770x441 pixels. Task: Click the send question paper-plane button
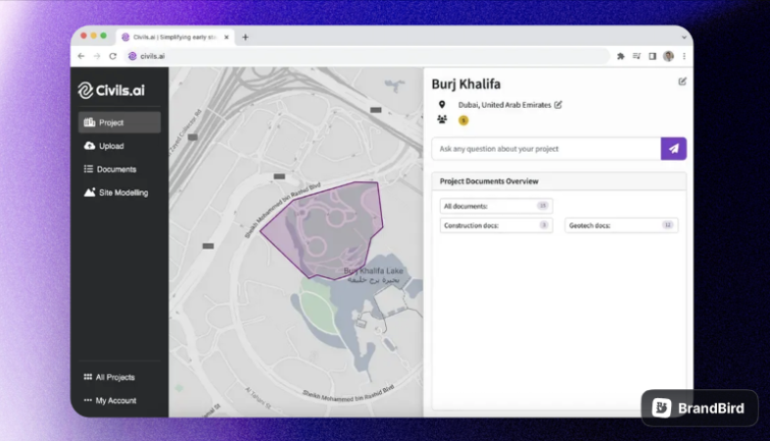673,149
